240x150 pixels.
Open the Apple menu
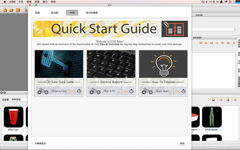click(5, 2)
